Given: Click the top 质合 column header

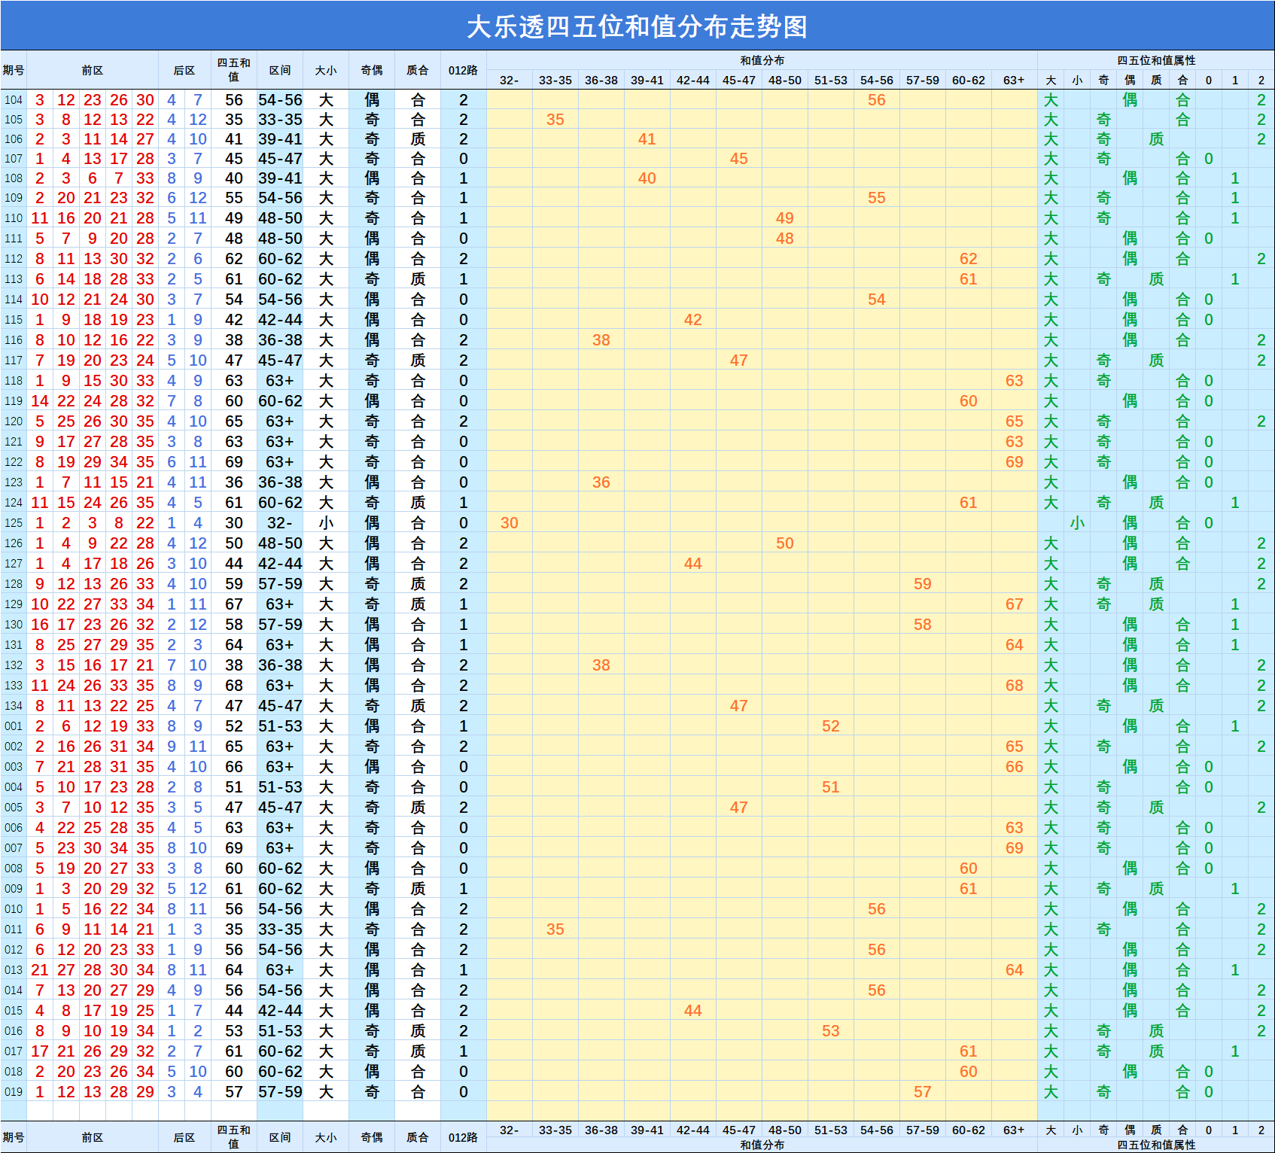Looking at the screenshot, I should click(x=418, y=70).
